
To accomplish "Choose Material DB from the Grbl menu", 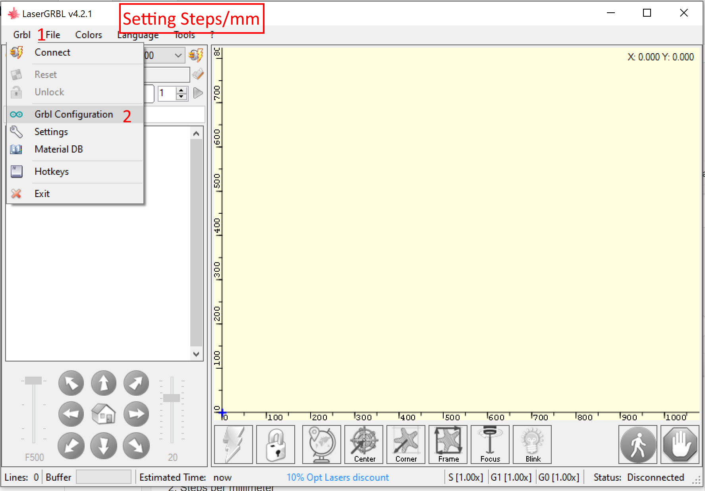I will [x=58, y=149].
